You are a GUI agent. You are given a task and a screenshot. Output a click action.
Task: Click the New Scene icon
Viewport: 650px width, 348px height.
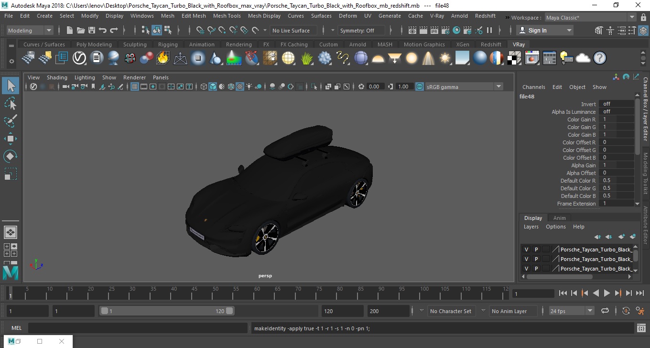click(x=70, y=30)
